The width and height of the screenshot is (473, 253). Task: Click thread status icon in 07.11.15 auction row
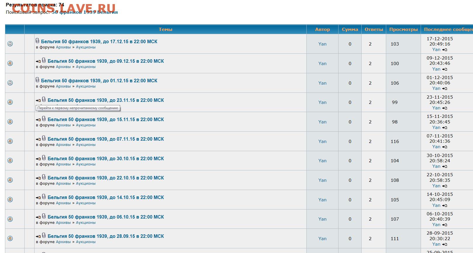10,141
